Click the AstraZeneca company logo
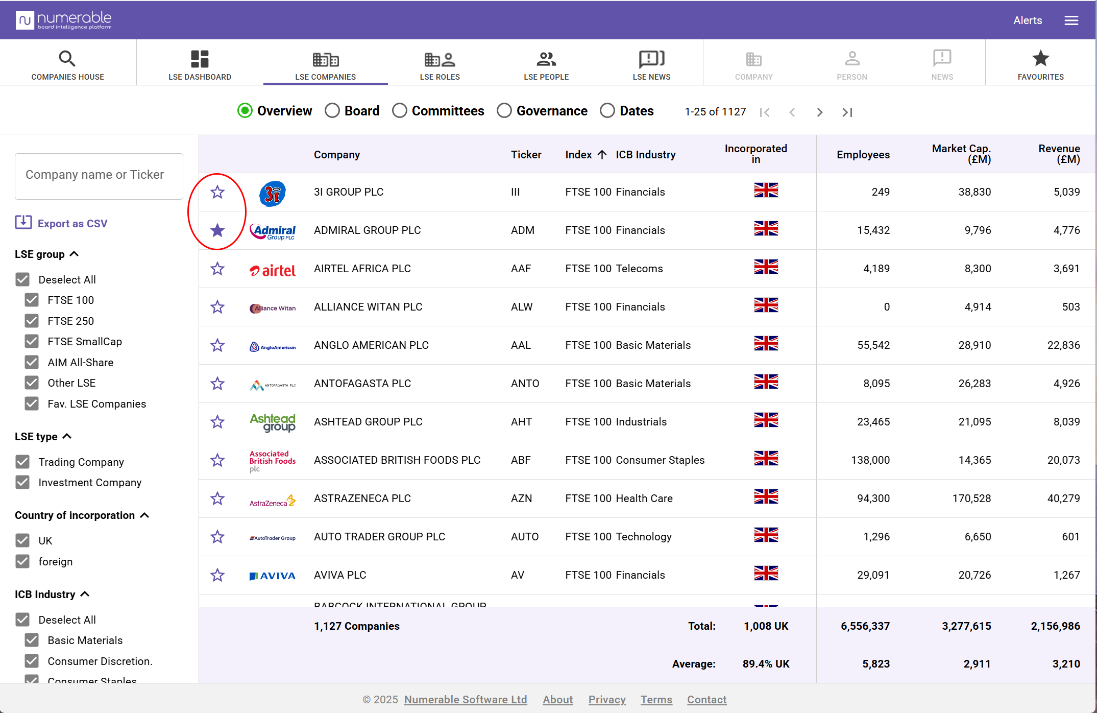The width and height of the screenshot is (1097, 713). [x=272, y=500]
